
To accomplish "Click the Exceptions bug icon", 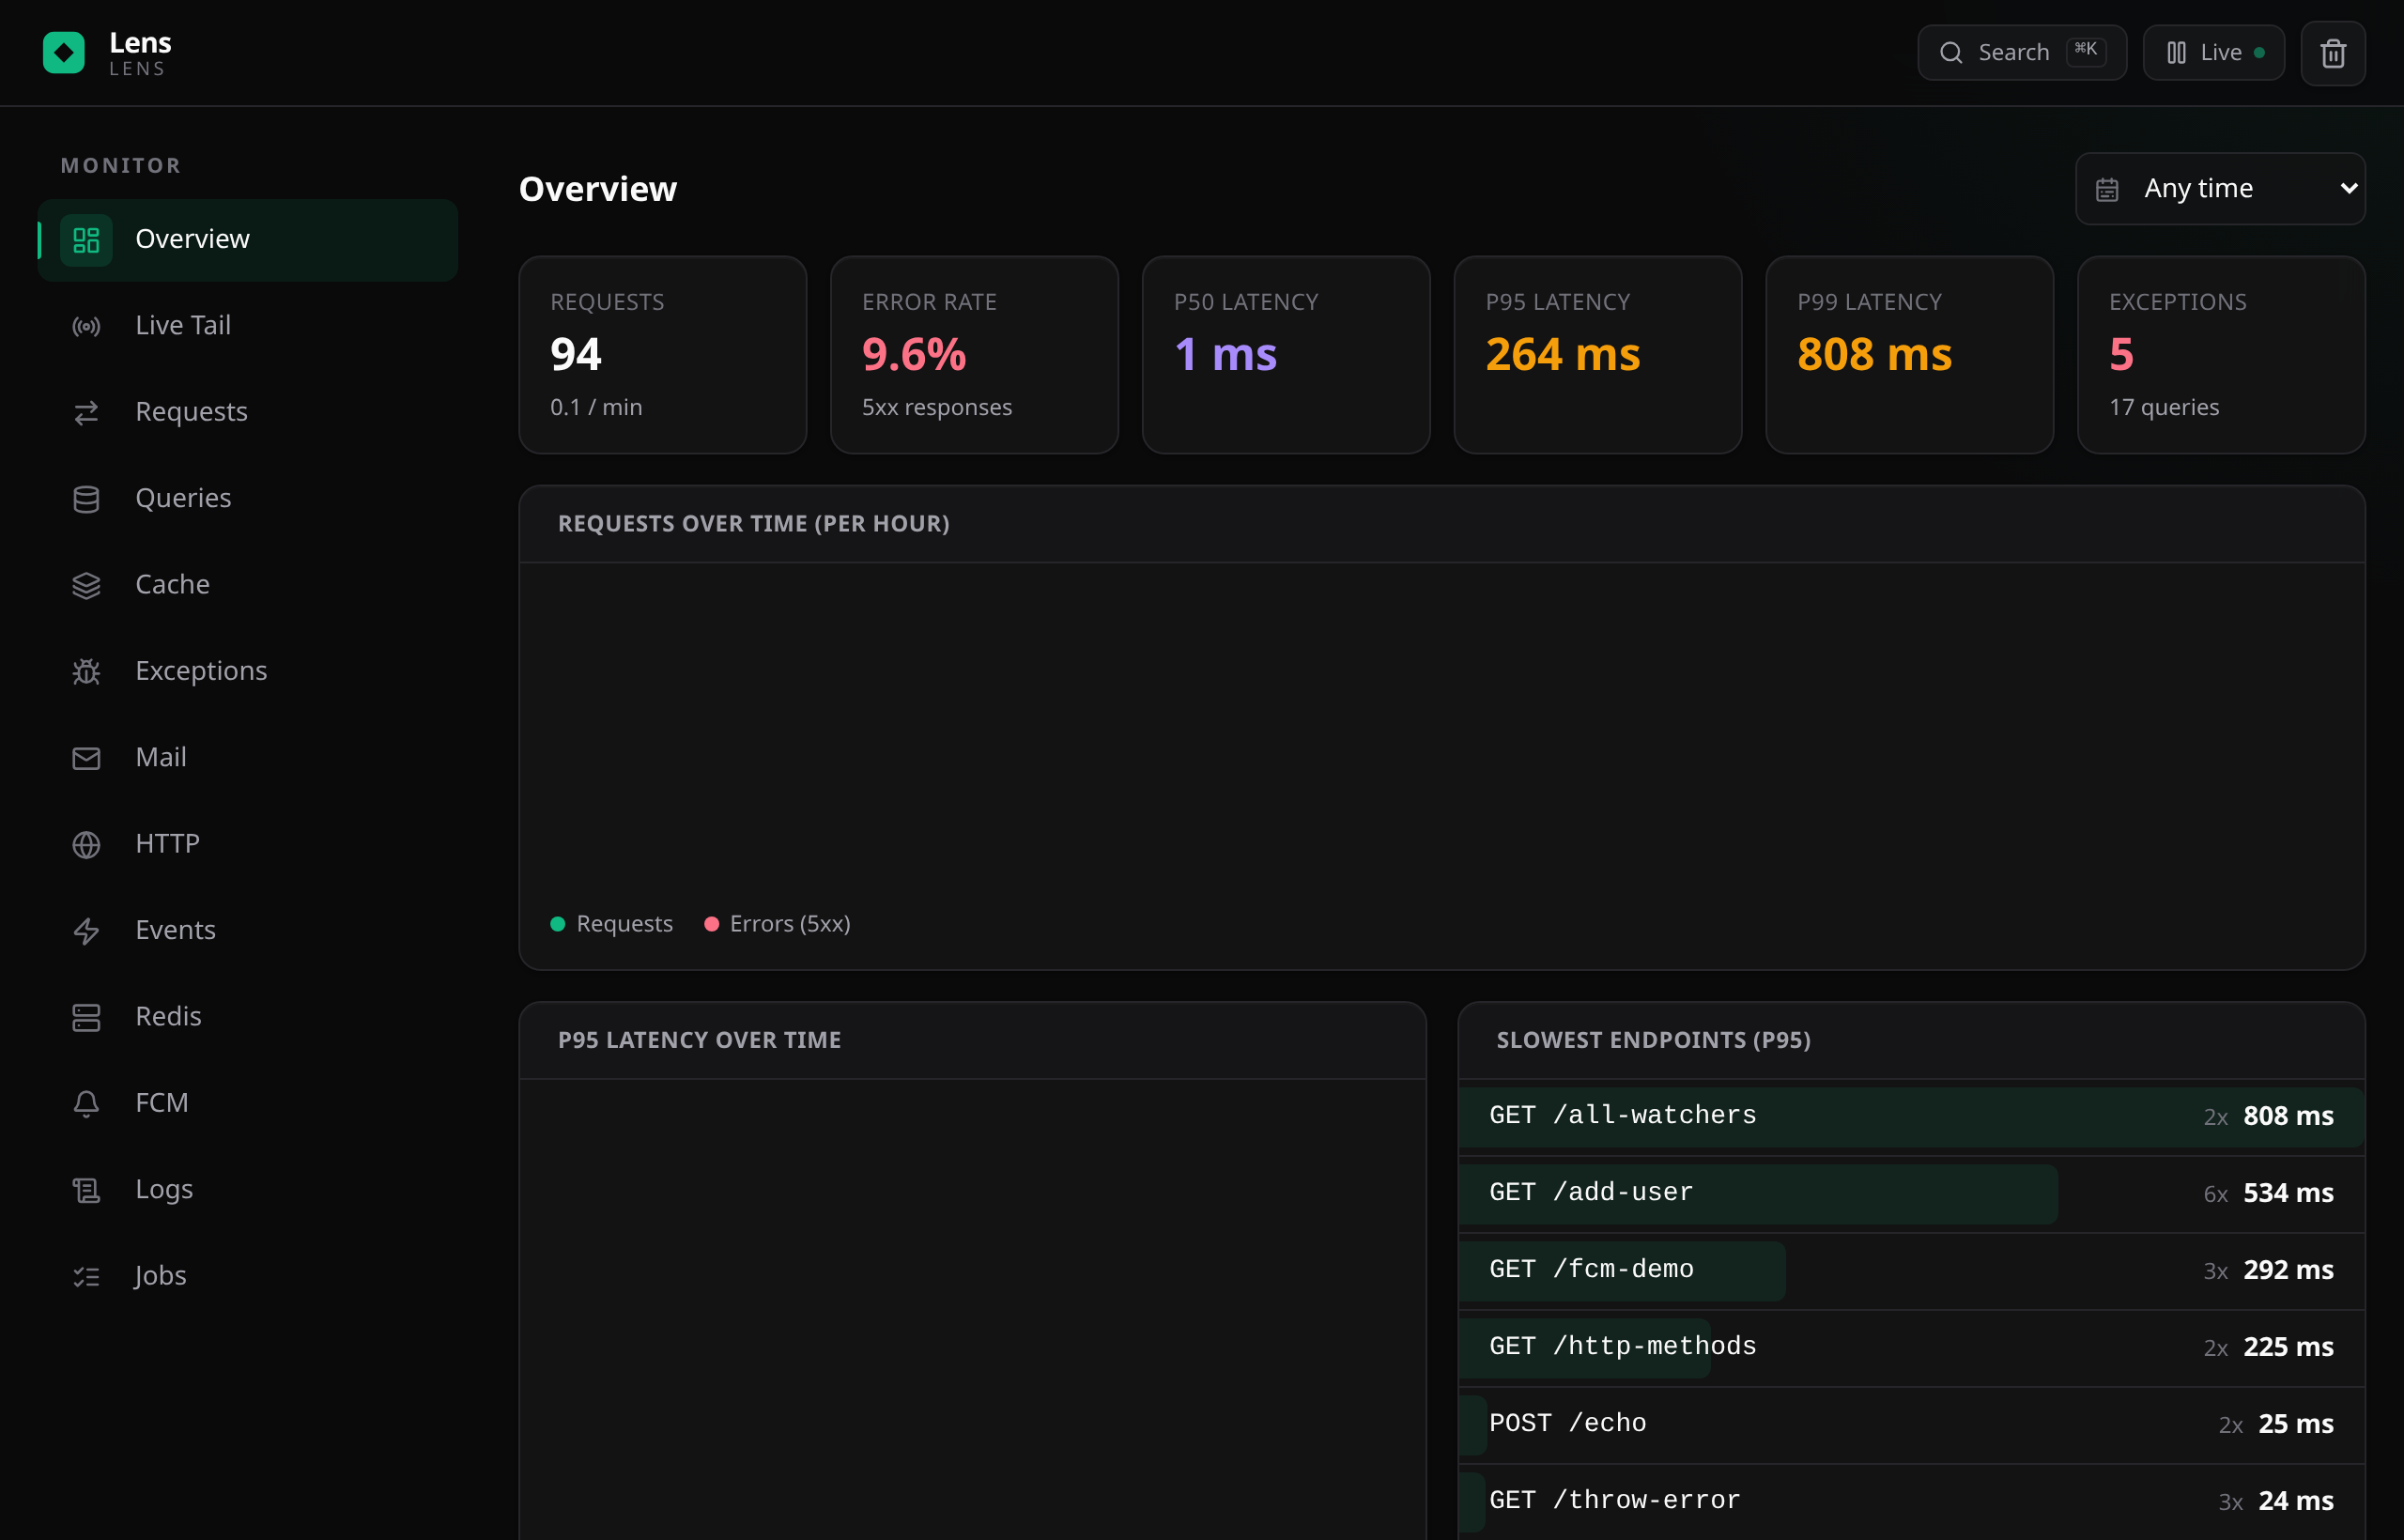I will point(86,671).
